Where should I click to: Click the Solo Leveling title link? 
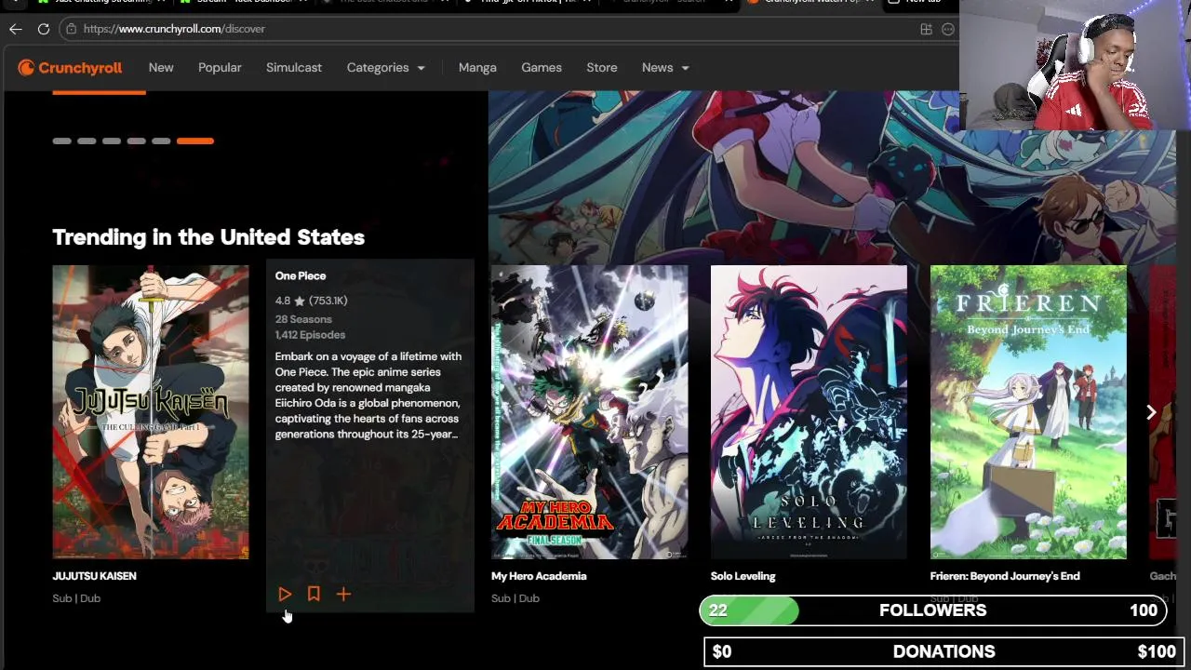click(743, 576)
